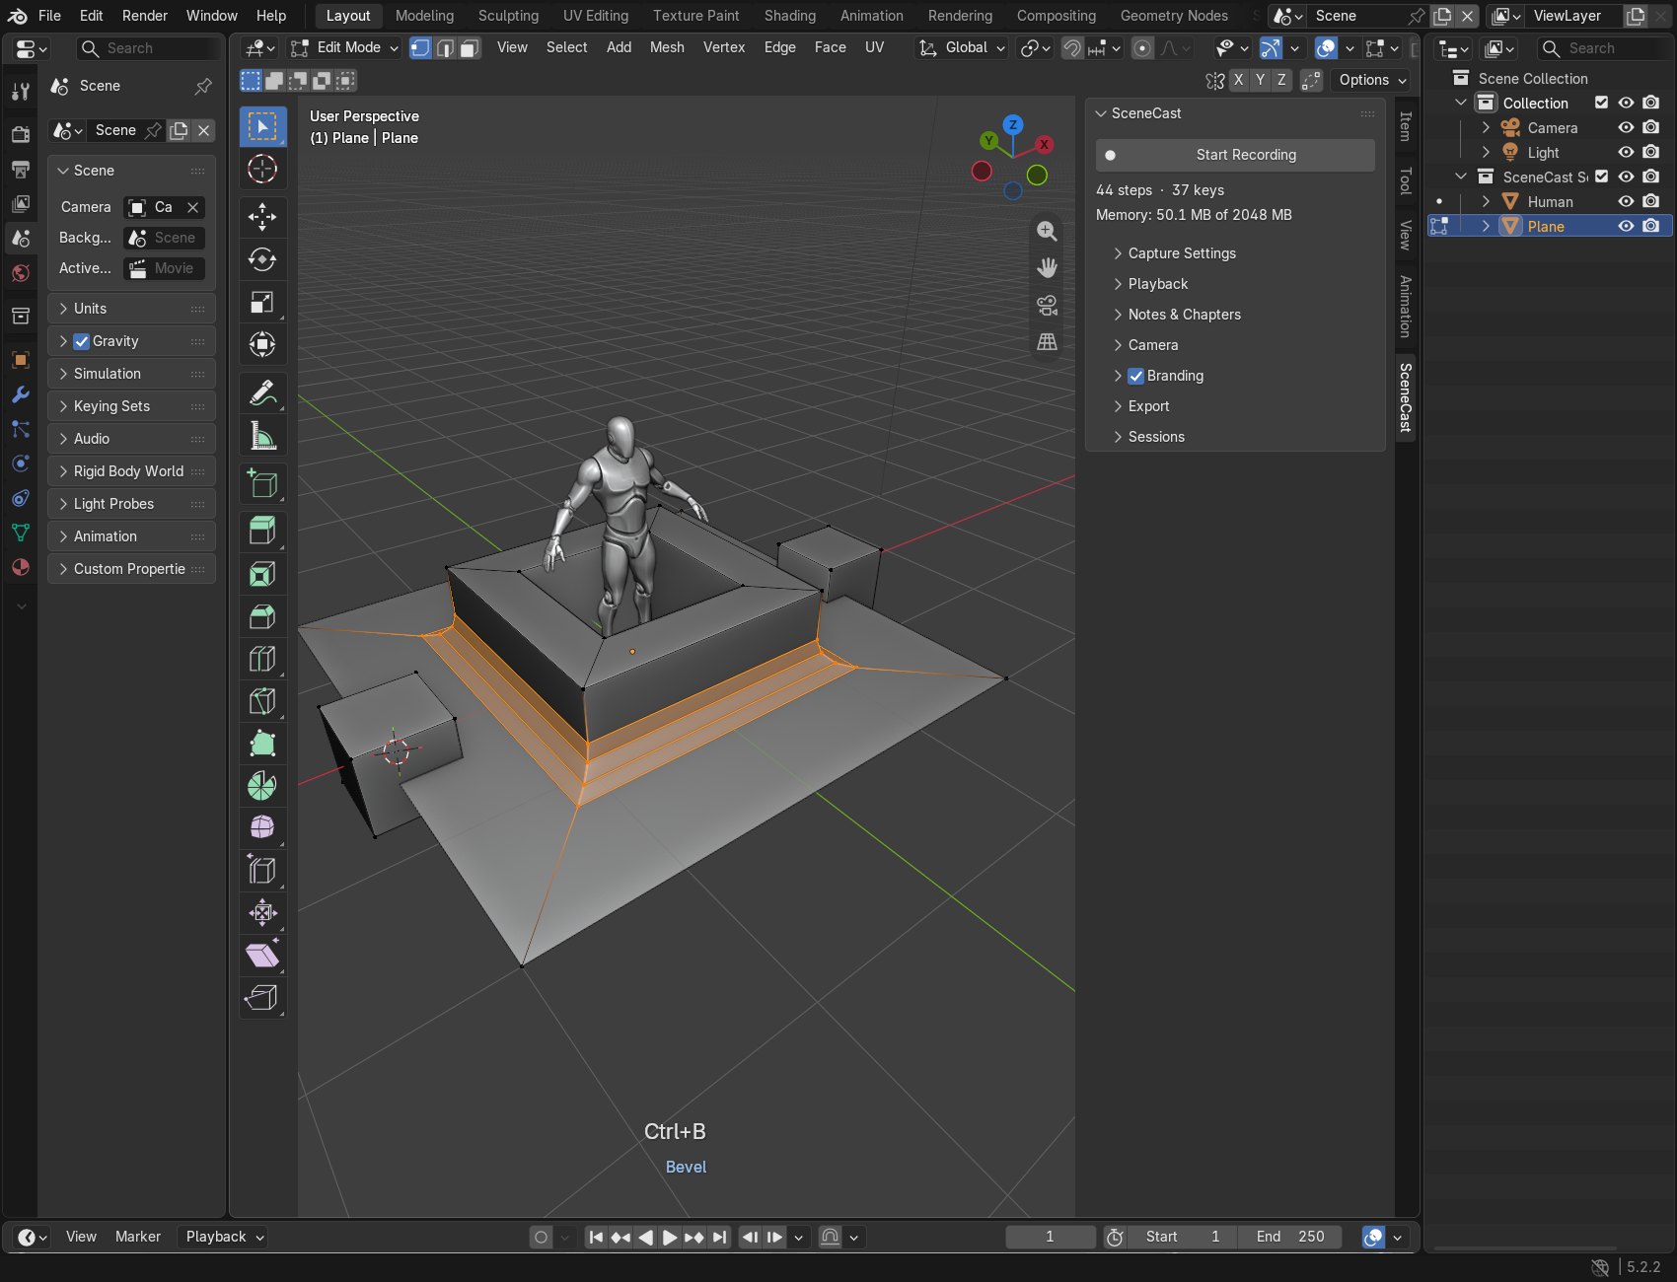1677x1282 pixels.
Task: Select the Extrude Region tool
Action: click(x=262, y=531)
